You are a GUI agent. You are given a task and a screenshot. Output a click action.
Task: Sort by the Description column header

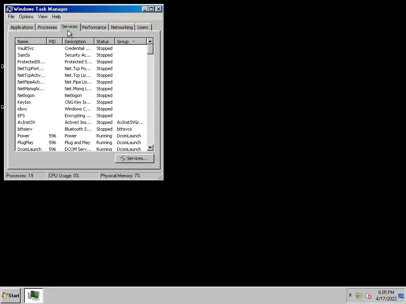78,41
